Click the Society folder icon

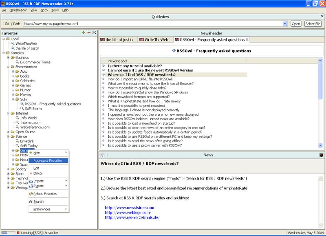(13, 169)
